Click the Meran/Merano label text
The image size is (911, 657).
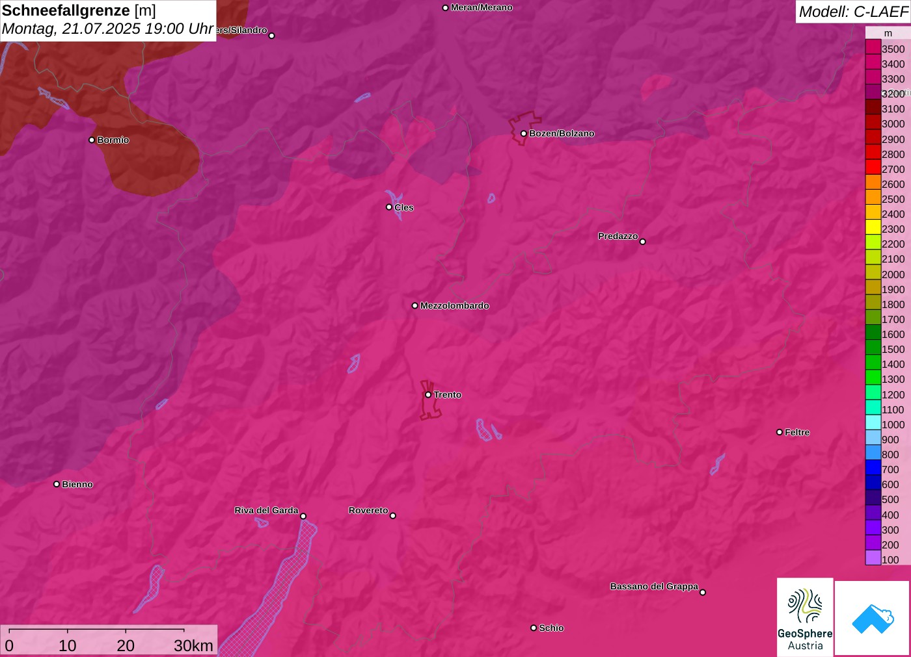click(x=482, y=7)
